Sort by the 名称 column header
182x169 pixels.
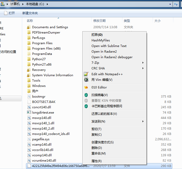(30, 21)
